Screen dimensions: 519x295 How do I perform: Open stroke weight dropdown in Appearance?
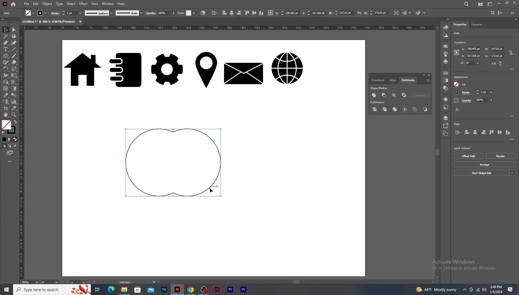tap(491, 92)
